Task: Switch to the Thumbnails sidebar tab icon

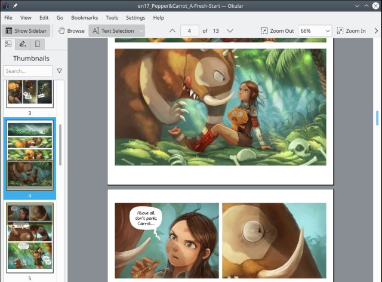Action: [8, 44]
